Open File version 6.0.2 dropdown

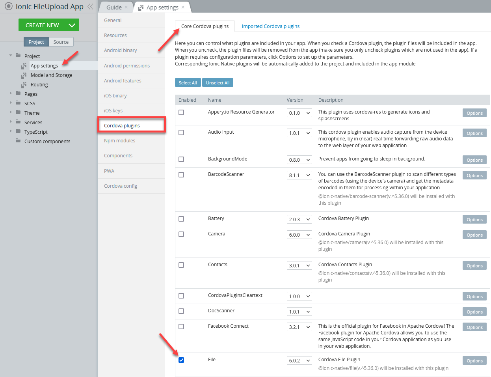point(299,360)
